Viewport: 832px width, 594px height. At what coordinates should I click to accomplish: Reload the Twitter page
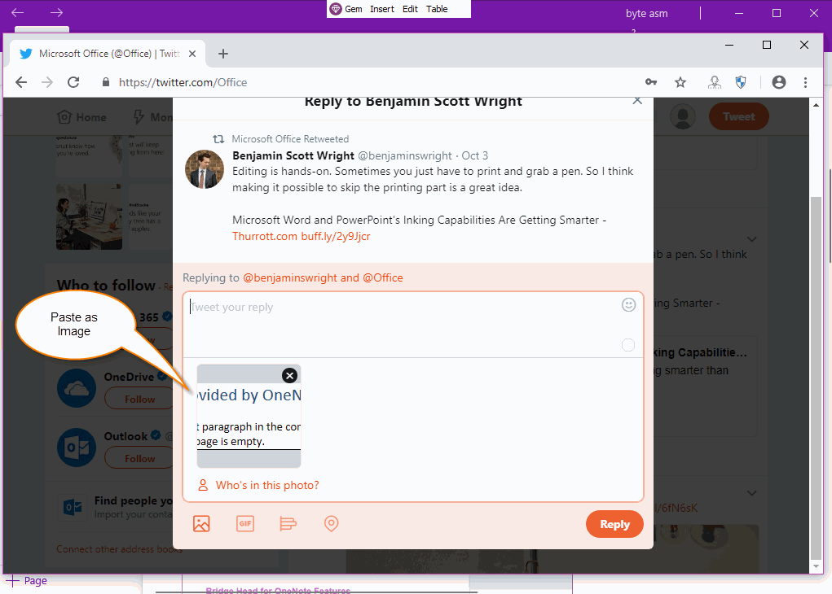(x=74, y=82)
